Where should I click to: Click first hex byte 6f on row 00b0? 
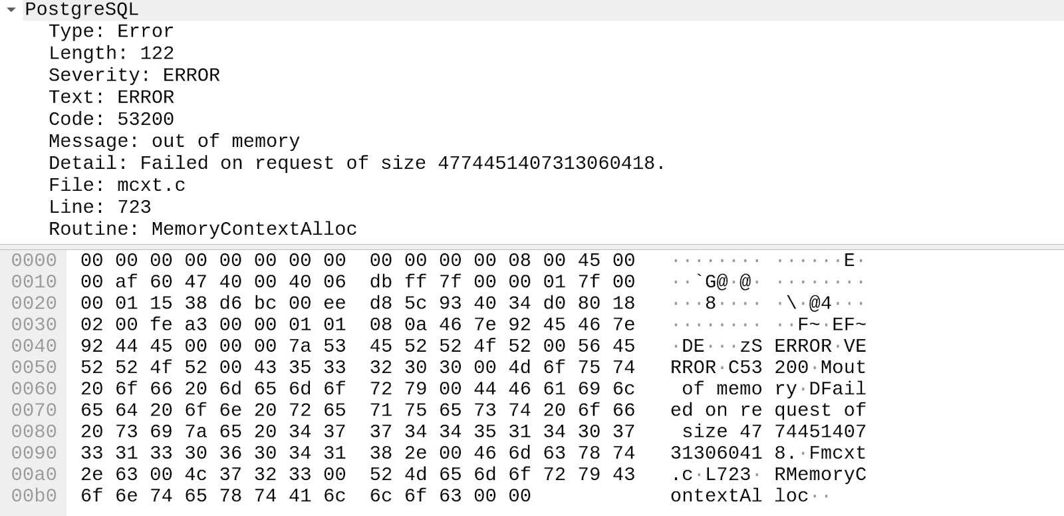click(91, 495)
